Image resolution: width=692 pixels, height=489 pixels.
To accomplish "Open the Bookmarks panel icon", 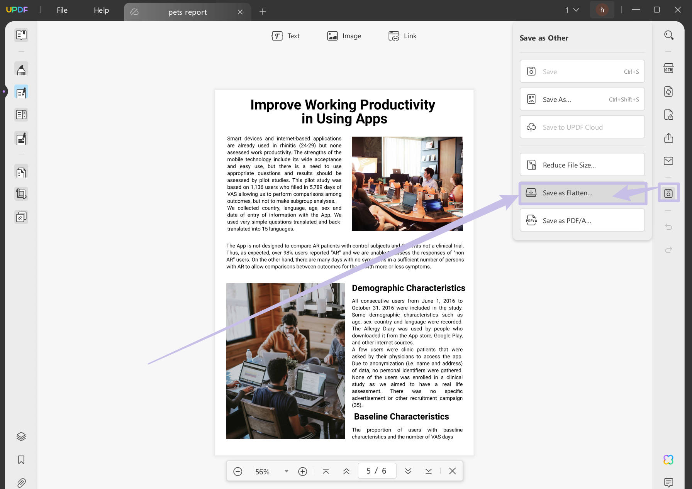I will [x=21, y=460].
